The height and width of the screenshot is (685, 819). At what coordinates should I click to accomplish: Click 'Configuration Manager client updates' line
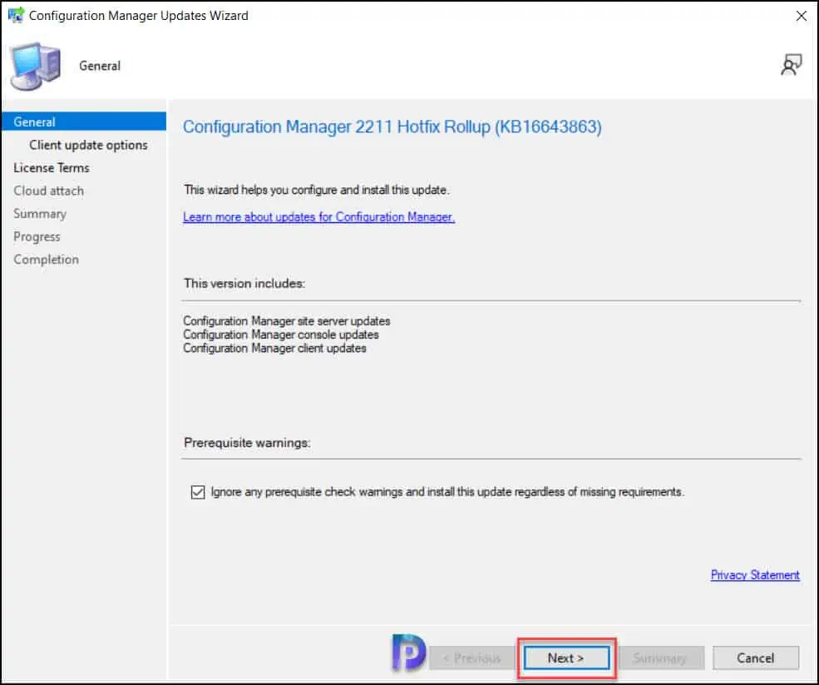tap(274, 348)
